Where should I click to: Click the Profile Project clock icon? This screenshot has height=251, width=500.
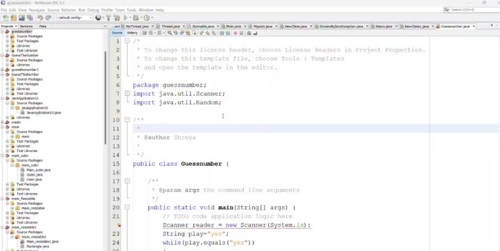click(147, 18)
